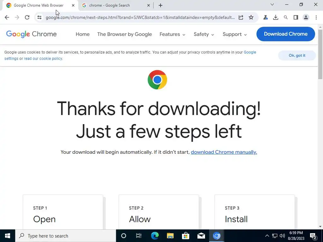Expand the Features dropdown menu
The height and width of the screenshot is (242, 323).
click(x=173, y=34)
